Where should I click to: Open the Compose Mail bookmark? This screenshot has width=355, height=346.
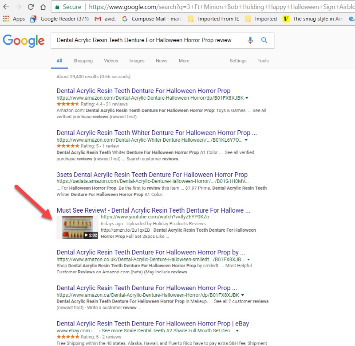click(x=152, y=19)
